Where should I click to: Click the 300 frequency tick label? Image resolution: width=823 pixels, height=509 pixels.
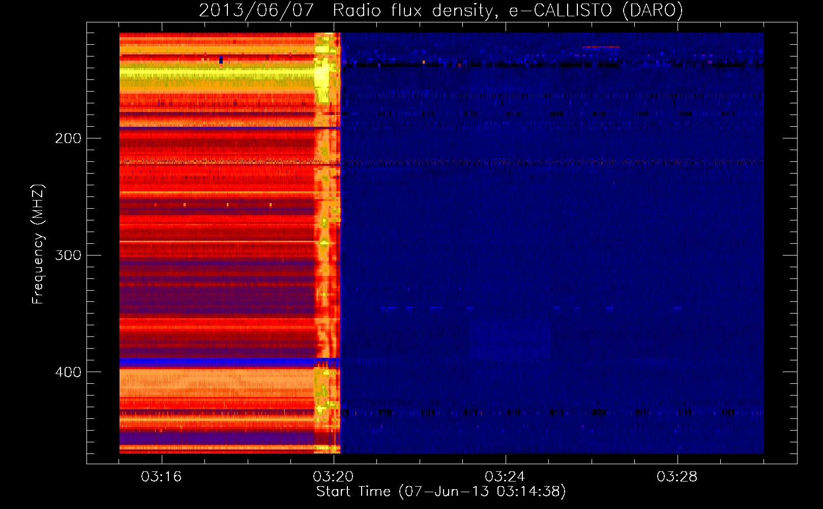coord(68,255)
